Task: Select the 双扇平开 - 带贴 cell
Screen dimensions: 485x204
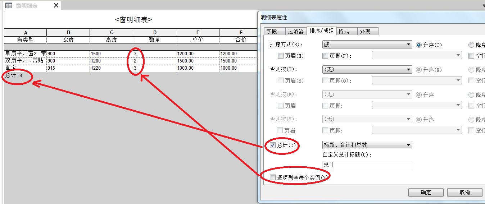Action: click(x=25, y=61)
